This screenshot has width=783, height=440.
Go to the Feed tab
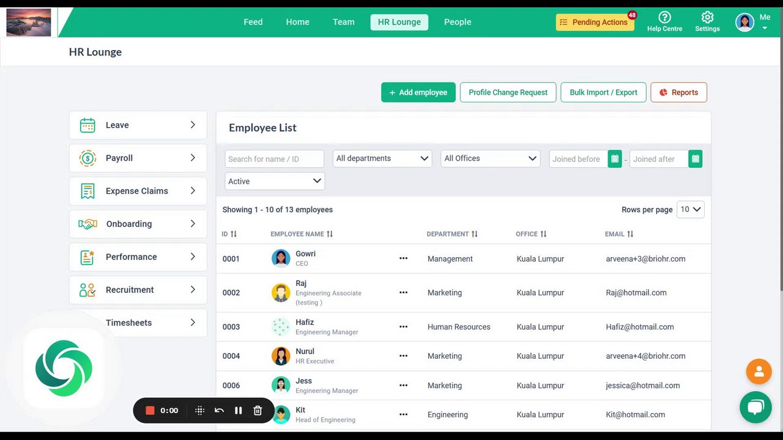click(x=253, y=22)
